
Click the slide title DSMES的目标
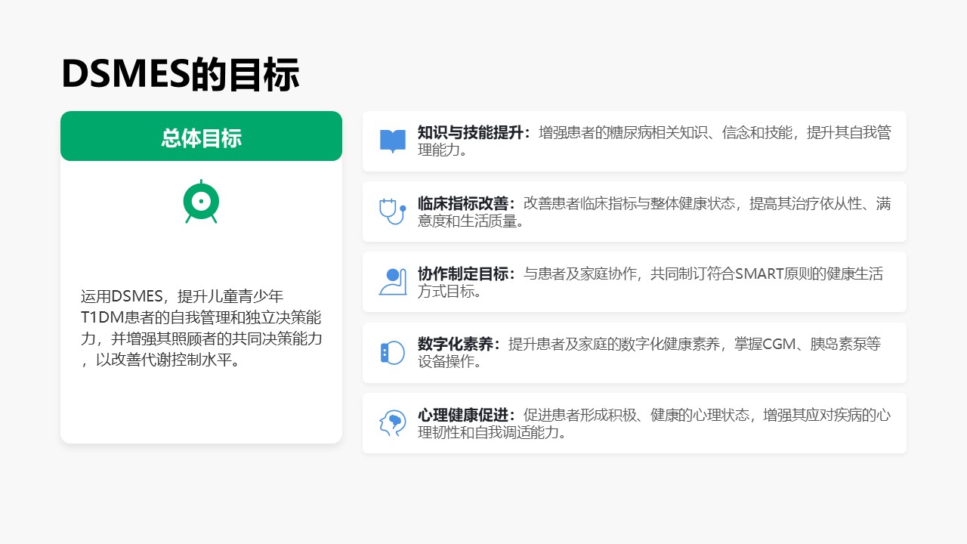pyautogui.click(x=180, y=74)
